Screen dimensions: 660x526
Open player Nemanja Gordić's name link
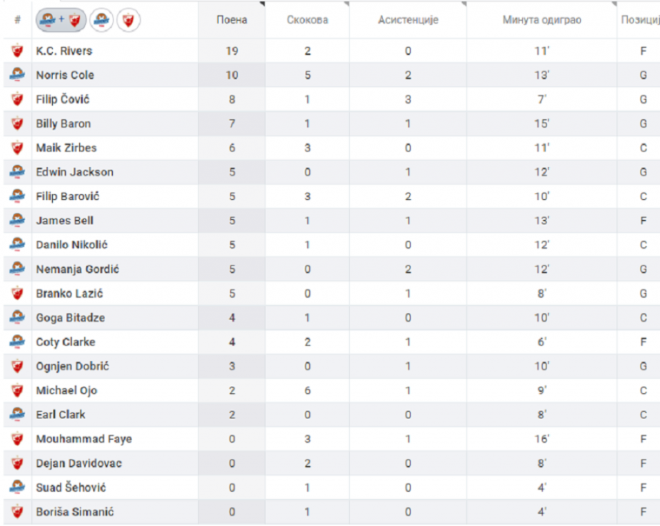point(77,269)
